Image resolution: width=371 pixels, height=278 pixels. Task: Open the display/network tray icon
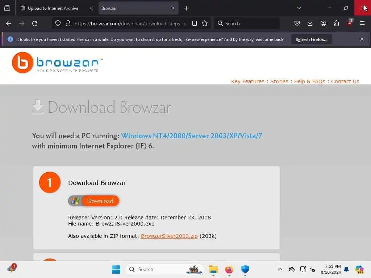[x=303, y=269]
